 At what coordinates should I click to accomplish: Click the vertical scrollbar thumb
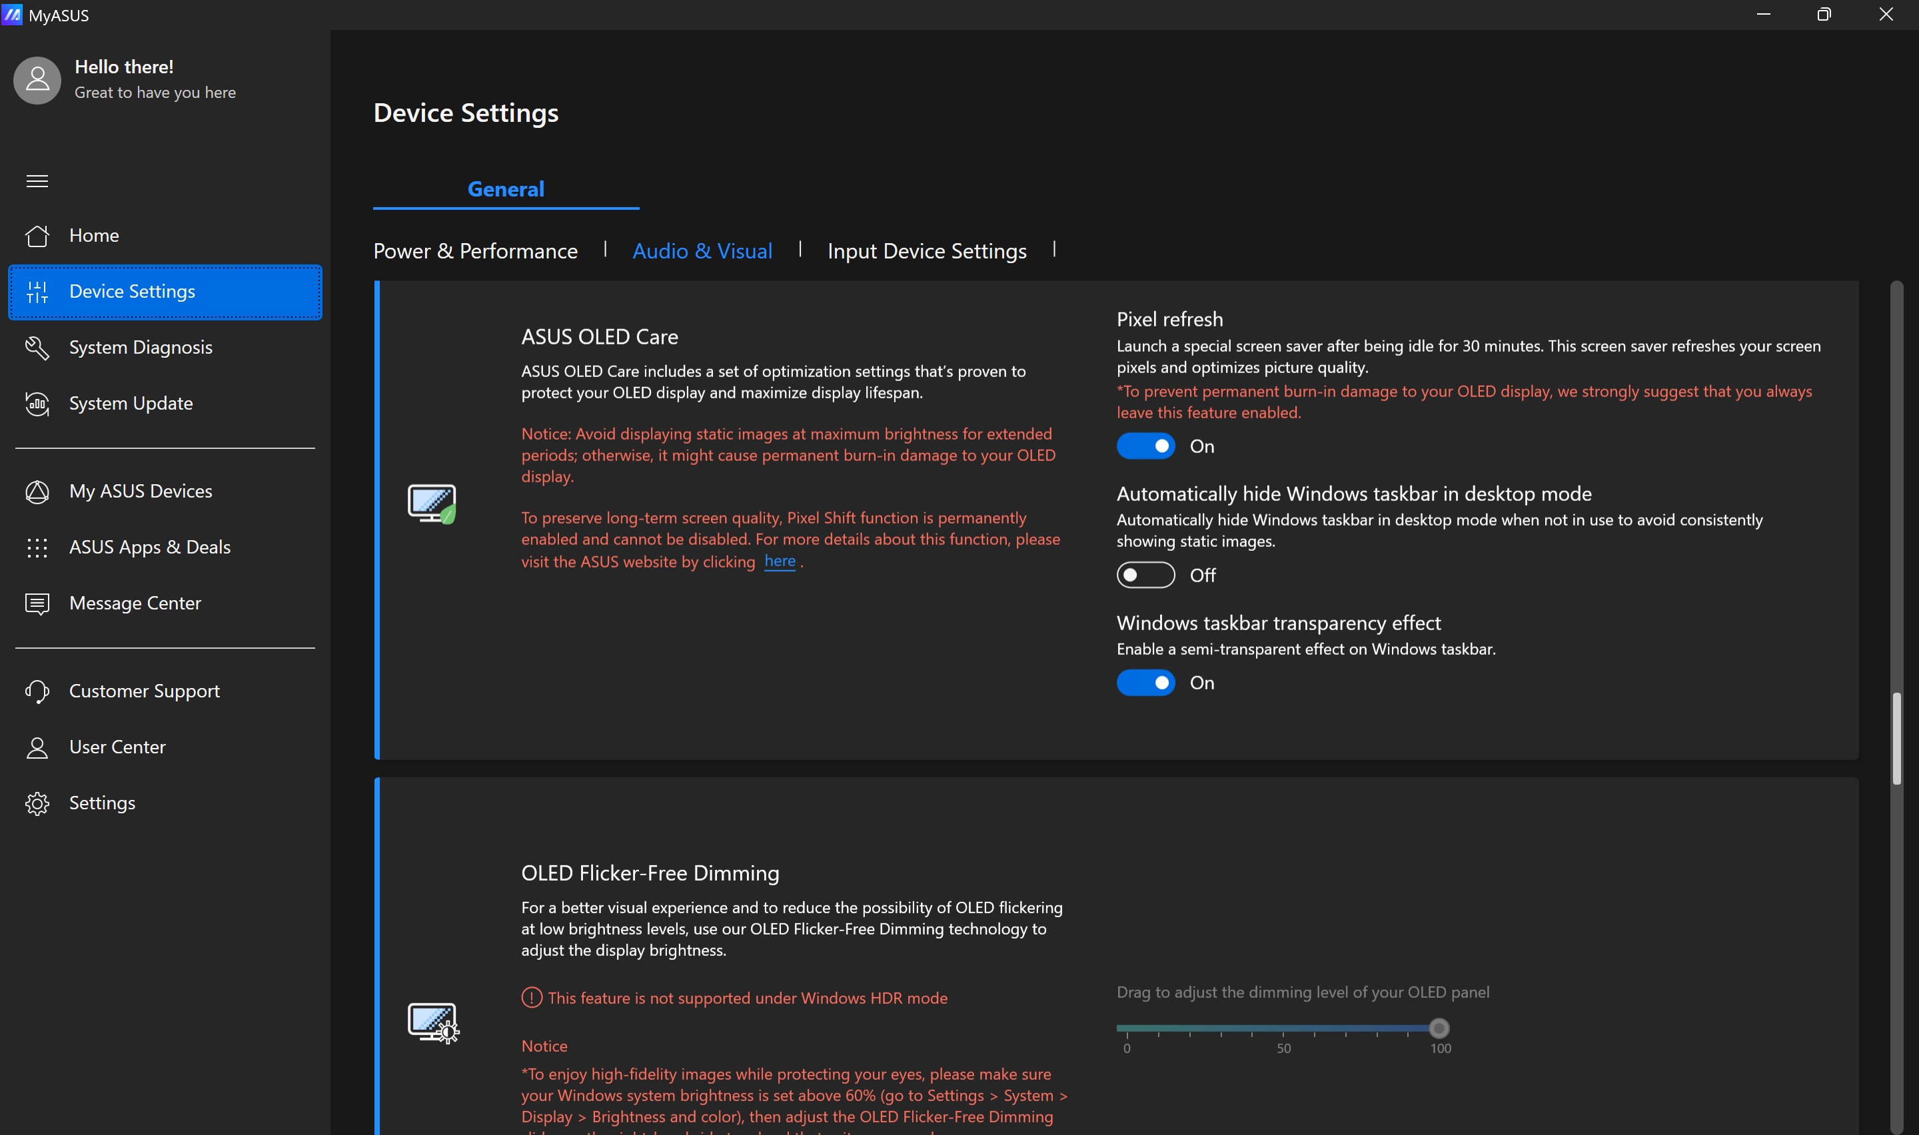coord(1896,738)
